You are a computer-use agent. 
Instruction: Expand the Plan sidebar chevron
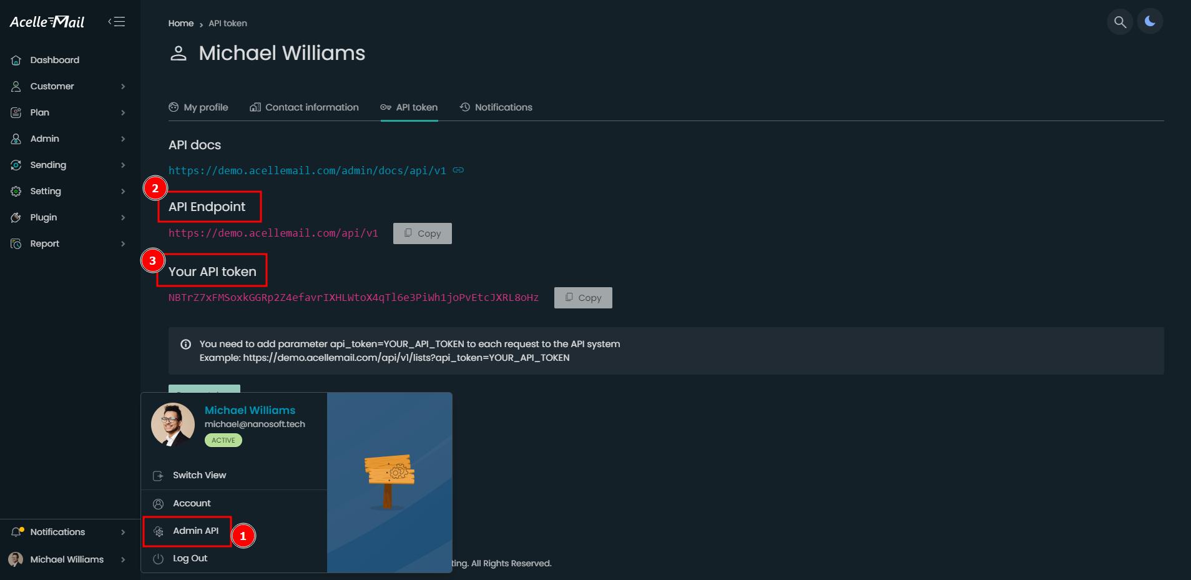pos(123,113)
